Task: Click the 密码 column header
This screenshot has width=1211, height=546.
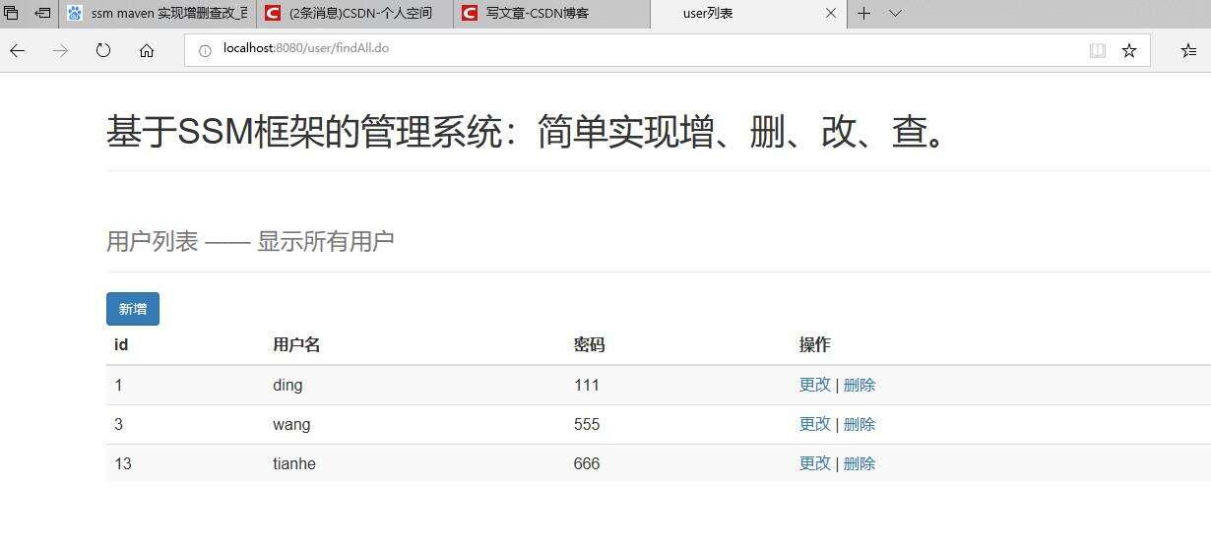Action: [x=590, y=344]
